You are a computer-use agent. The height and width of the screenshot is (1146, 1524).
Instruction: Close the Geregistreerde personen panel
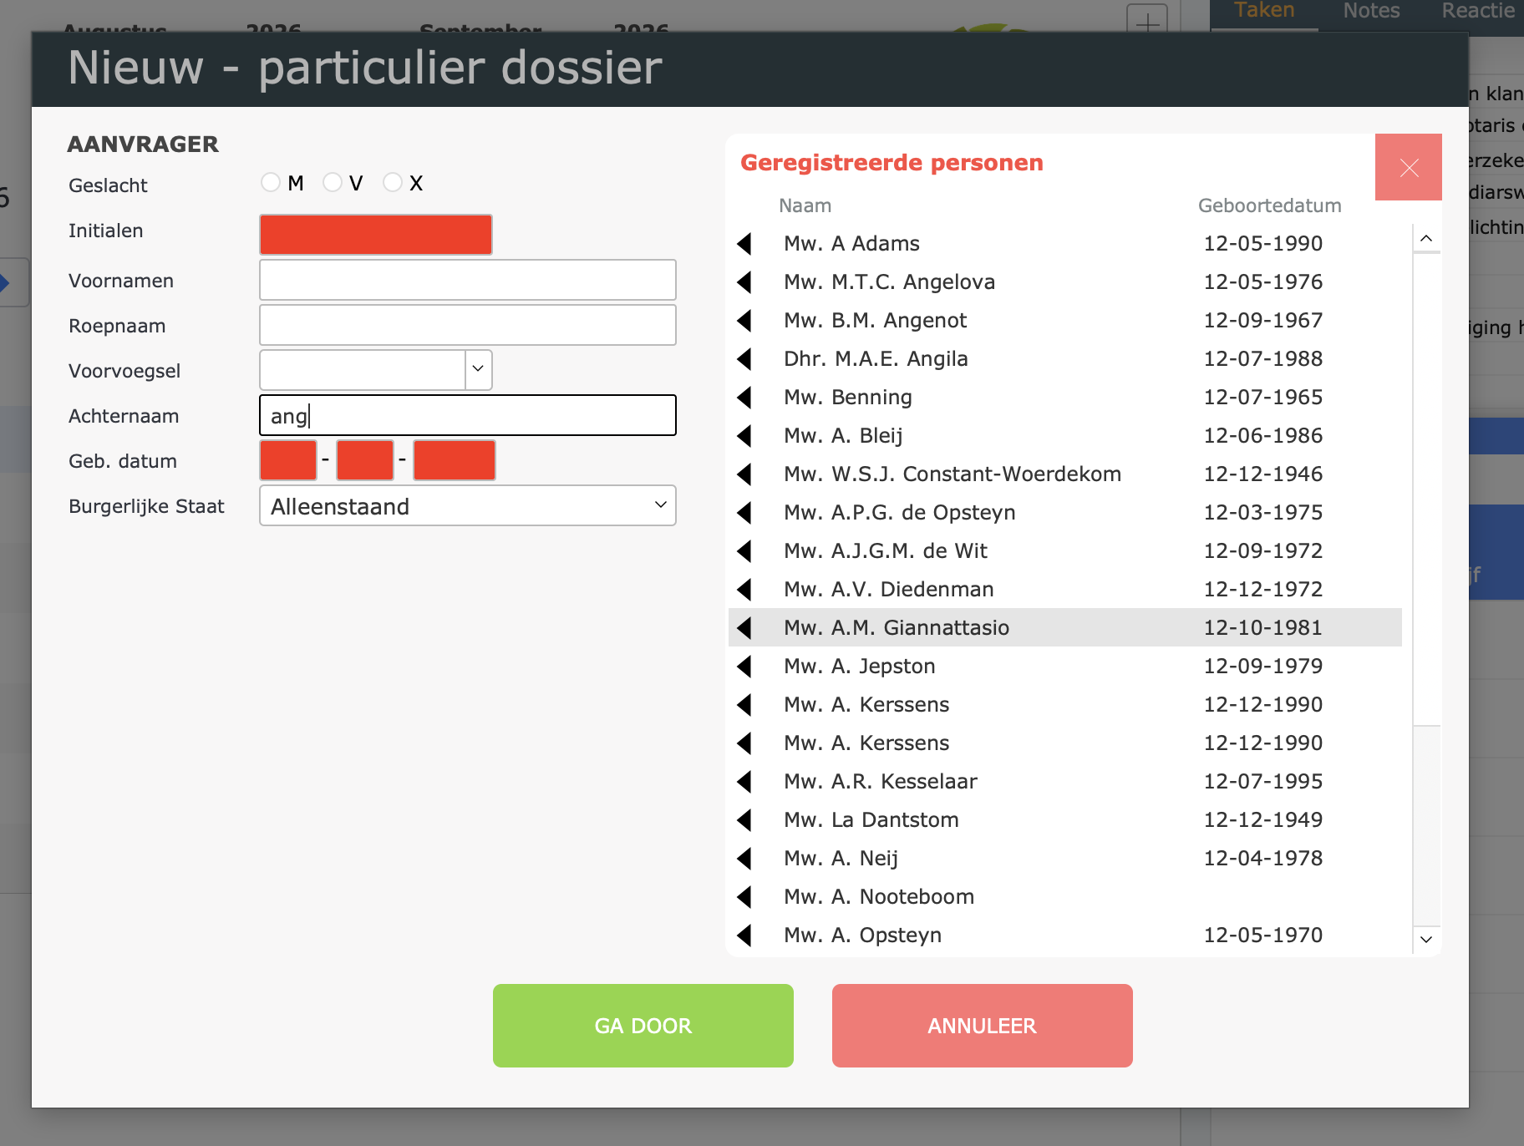pyautogui.click(x=1409, y=167)
